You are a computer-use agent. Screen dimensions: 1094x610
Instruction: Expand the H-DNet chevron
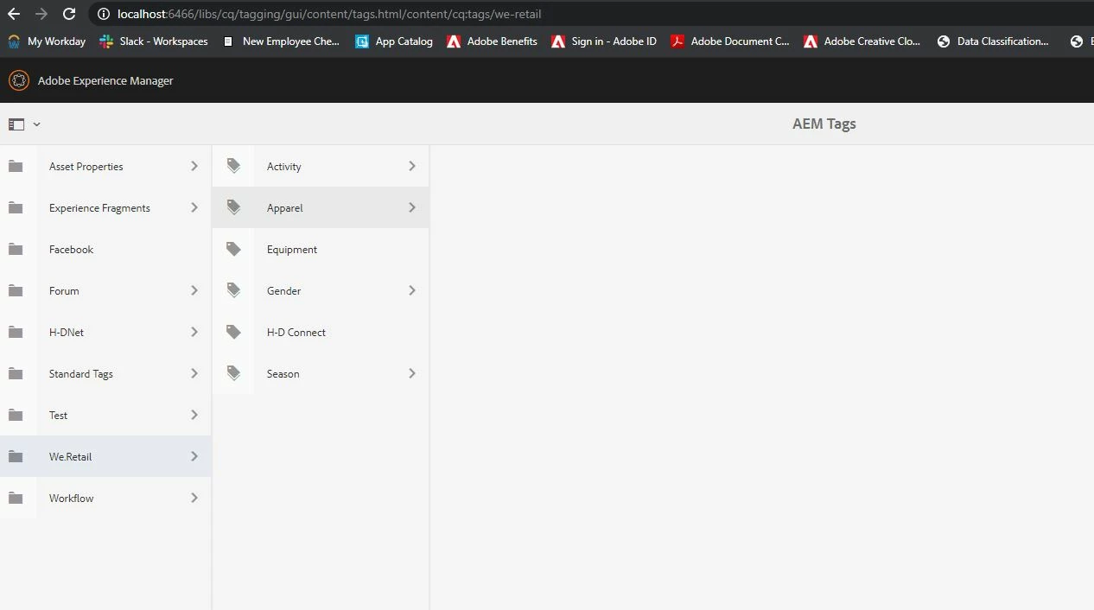point(194,332)
